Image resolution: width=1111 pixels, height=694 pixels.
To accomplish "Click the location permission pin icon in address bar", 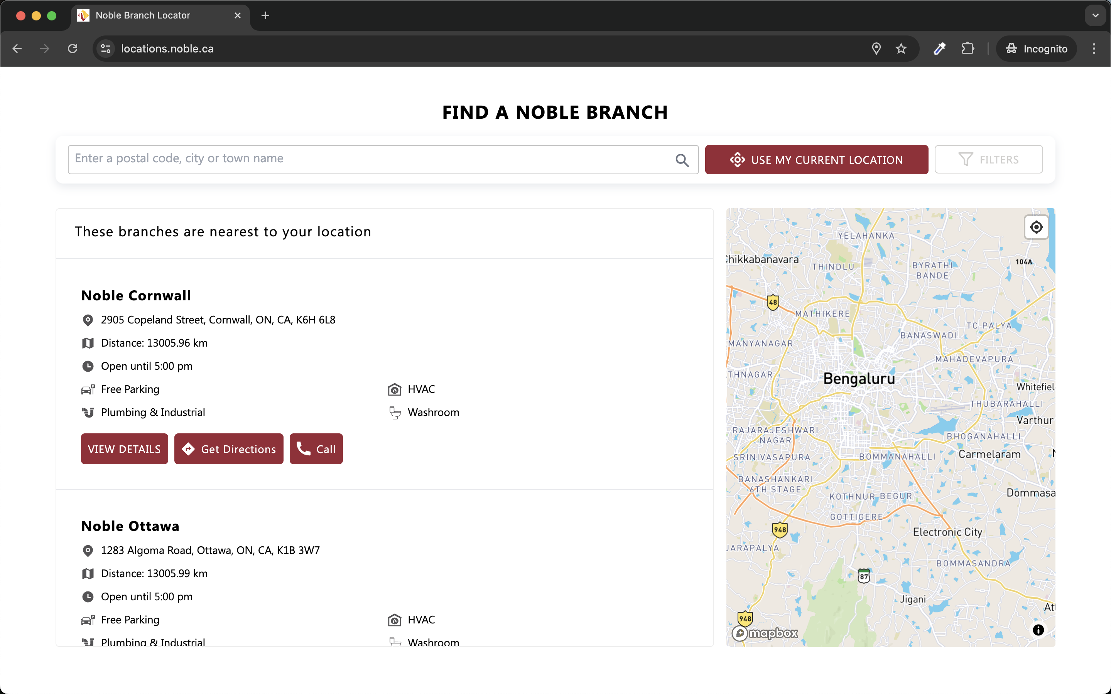I will pos(876,49).
